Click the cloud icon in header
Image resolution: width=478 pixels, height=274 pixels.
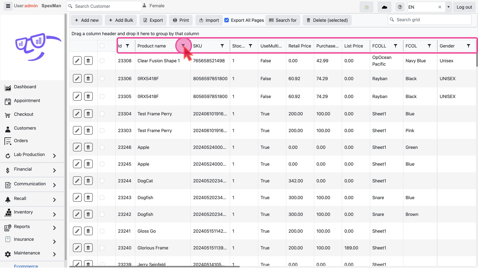pos(384,7)
